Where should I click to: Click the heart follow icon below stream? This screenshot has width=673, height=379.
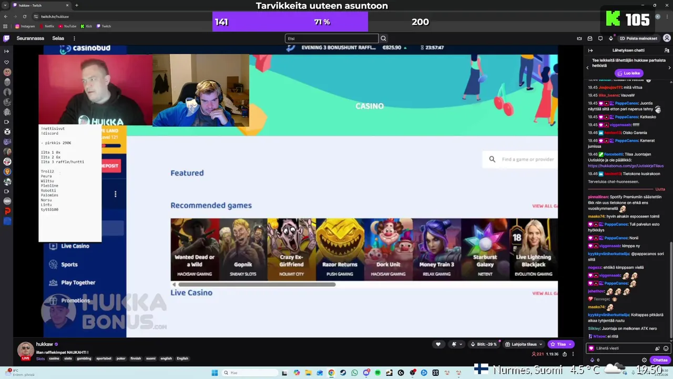[438, 344]
